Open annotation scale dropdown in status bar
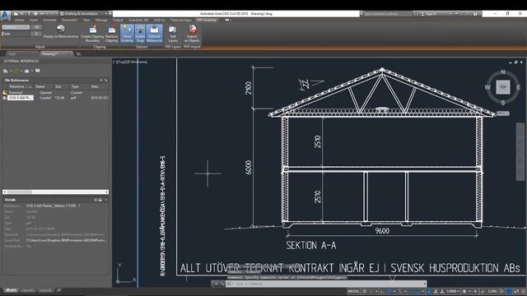 tap(453, 291)
